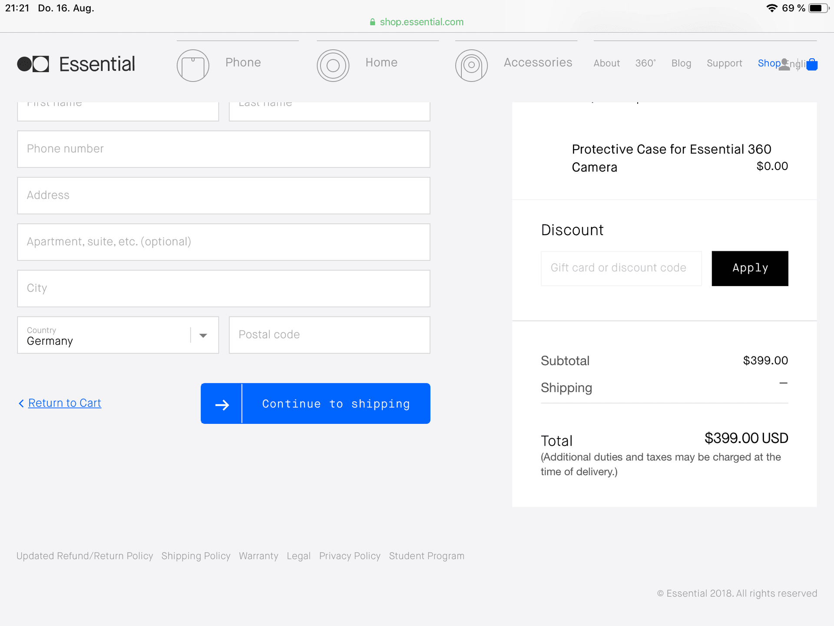Tap the Wi-Fi status icon
Viewport: 834px width, 626px height.
pyautogui.click(x=771, y=8)
